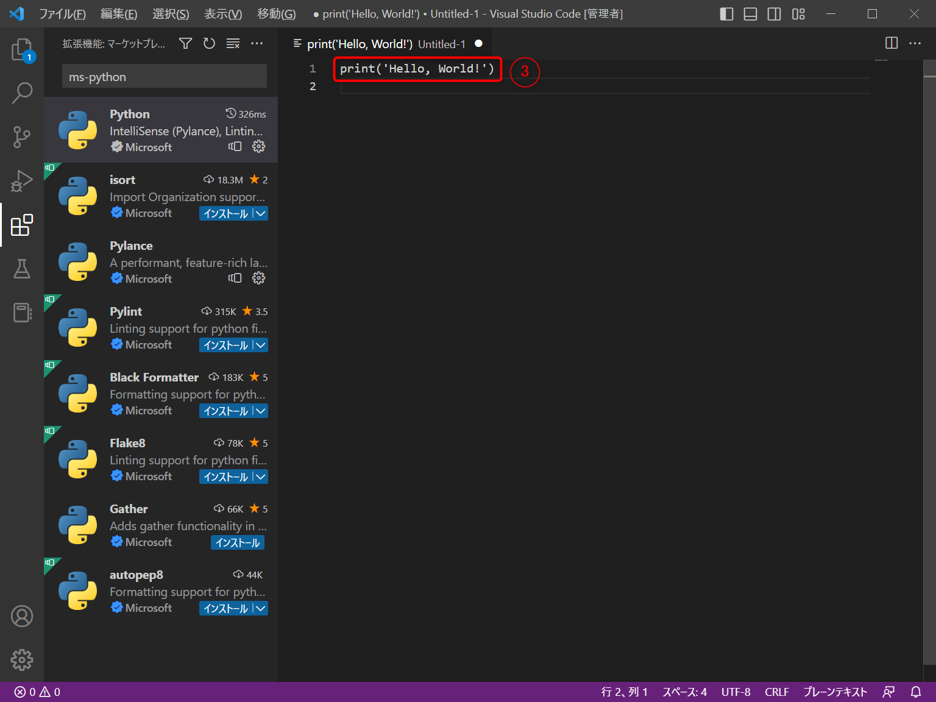
Task: Toggle the secondary side bar visibility
Action: [775, 13]
